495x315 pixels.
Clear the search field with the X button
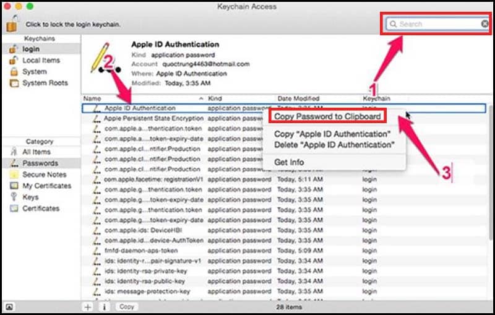(x=484, y=24)
